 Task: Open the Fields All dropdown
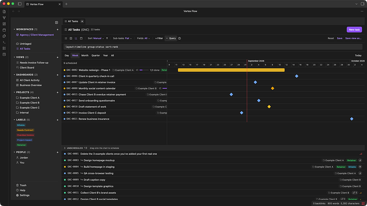click(x=143, y=38)
